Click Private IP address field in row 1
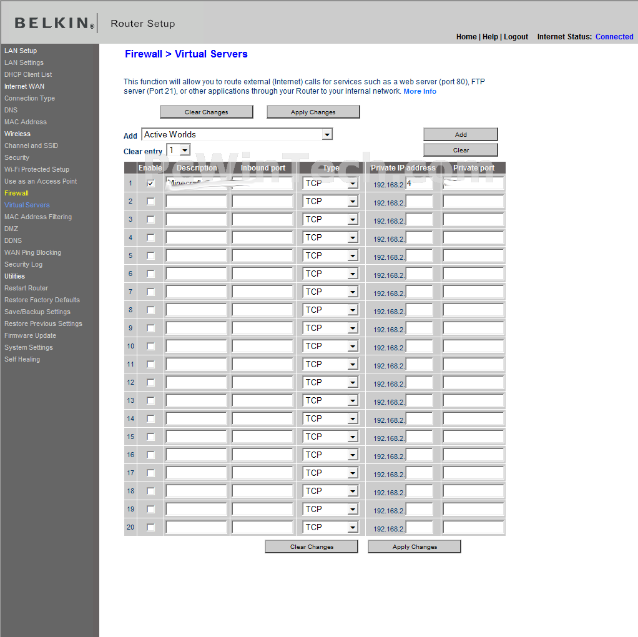The height and width of the screenshot is (637, 638). 419,184
